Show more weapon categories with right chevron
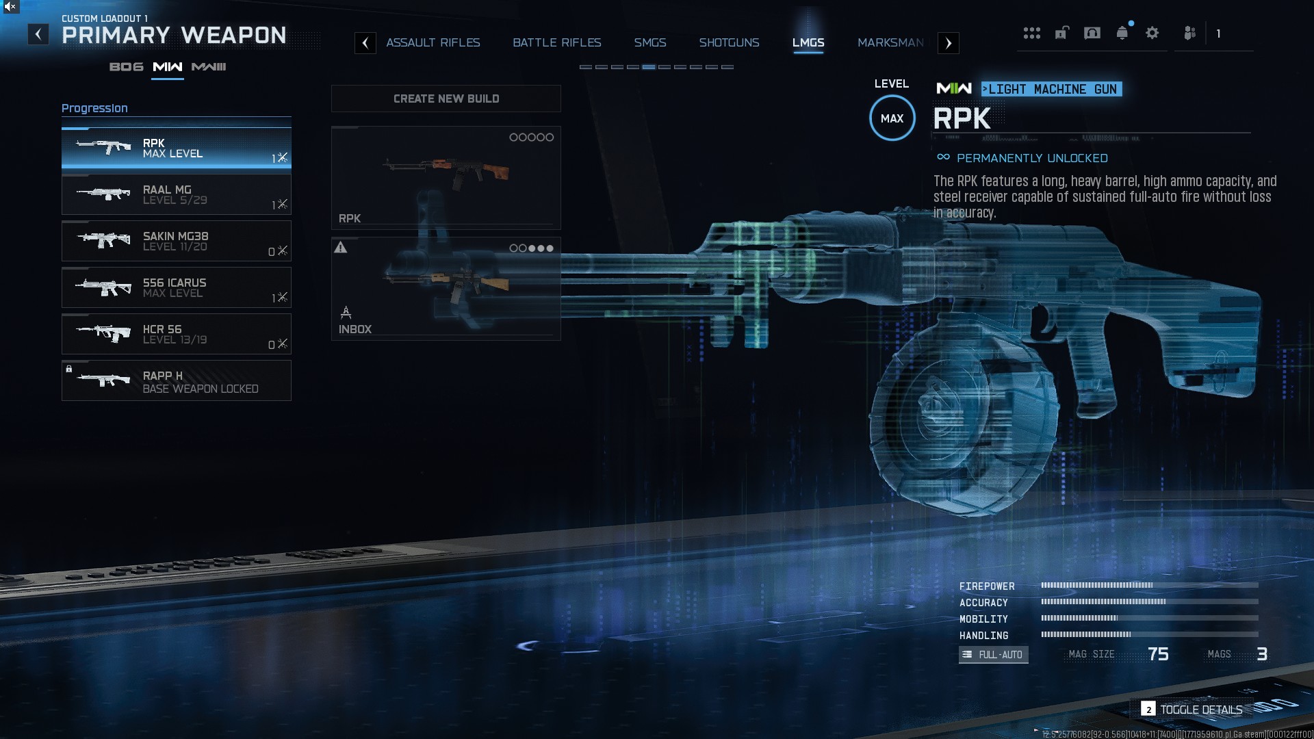 [949, 43]
